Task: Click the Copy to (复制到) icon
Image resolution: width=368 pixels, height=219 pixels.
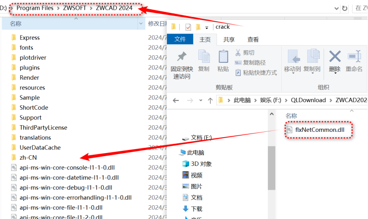Action: pos(314,56)
